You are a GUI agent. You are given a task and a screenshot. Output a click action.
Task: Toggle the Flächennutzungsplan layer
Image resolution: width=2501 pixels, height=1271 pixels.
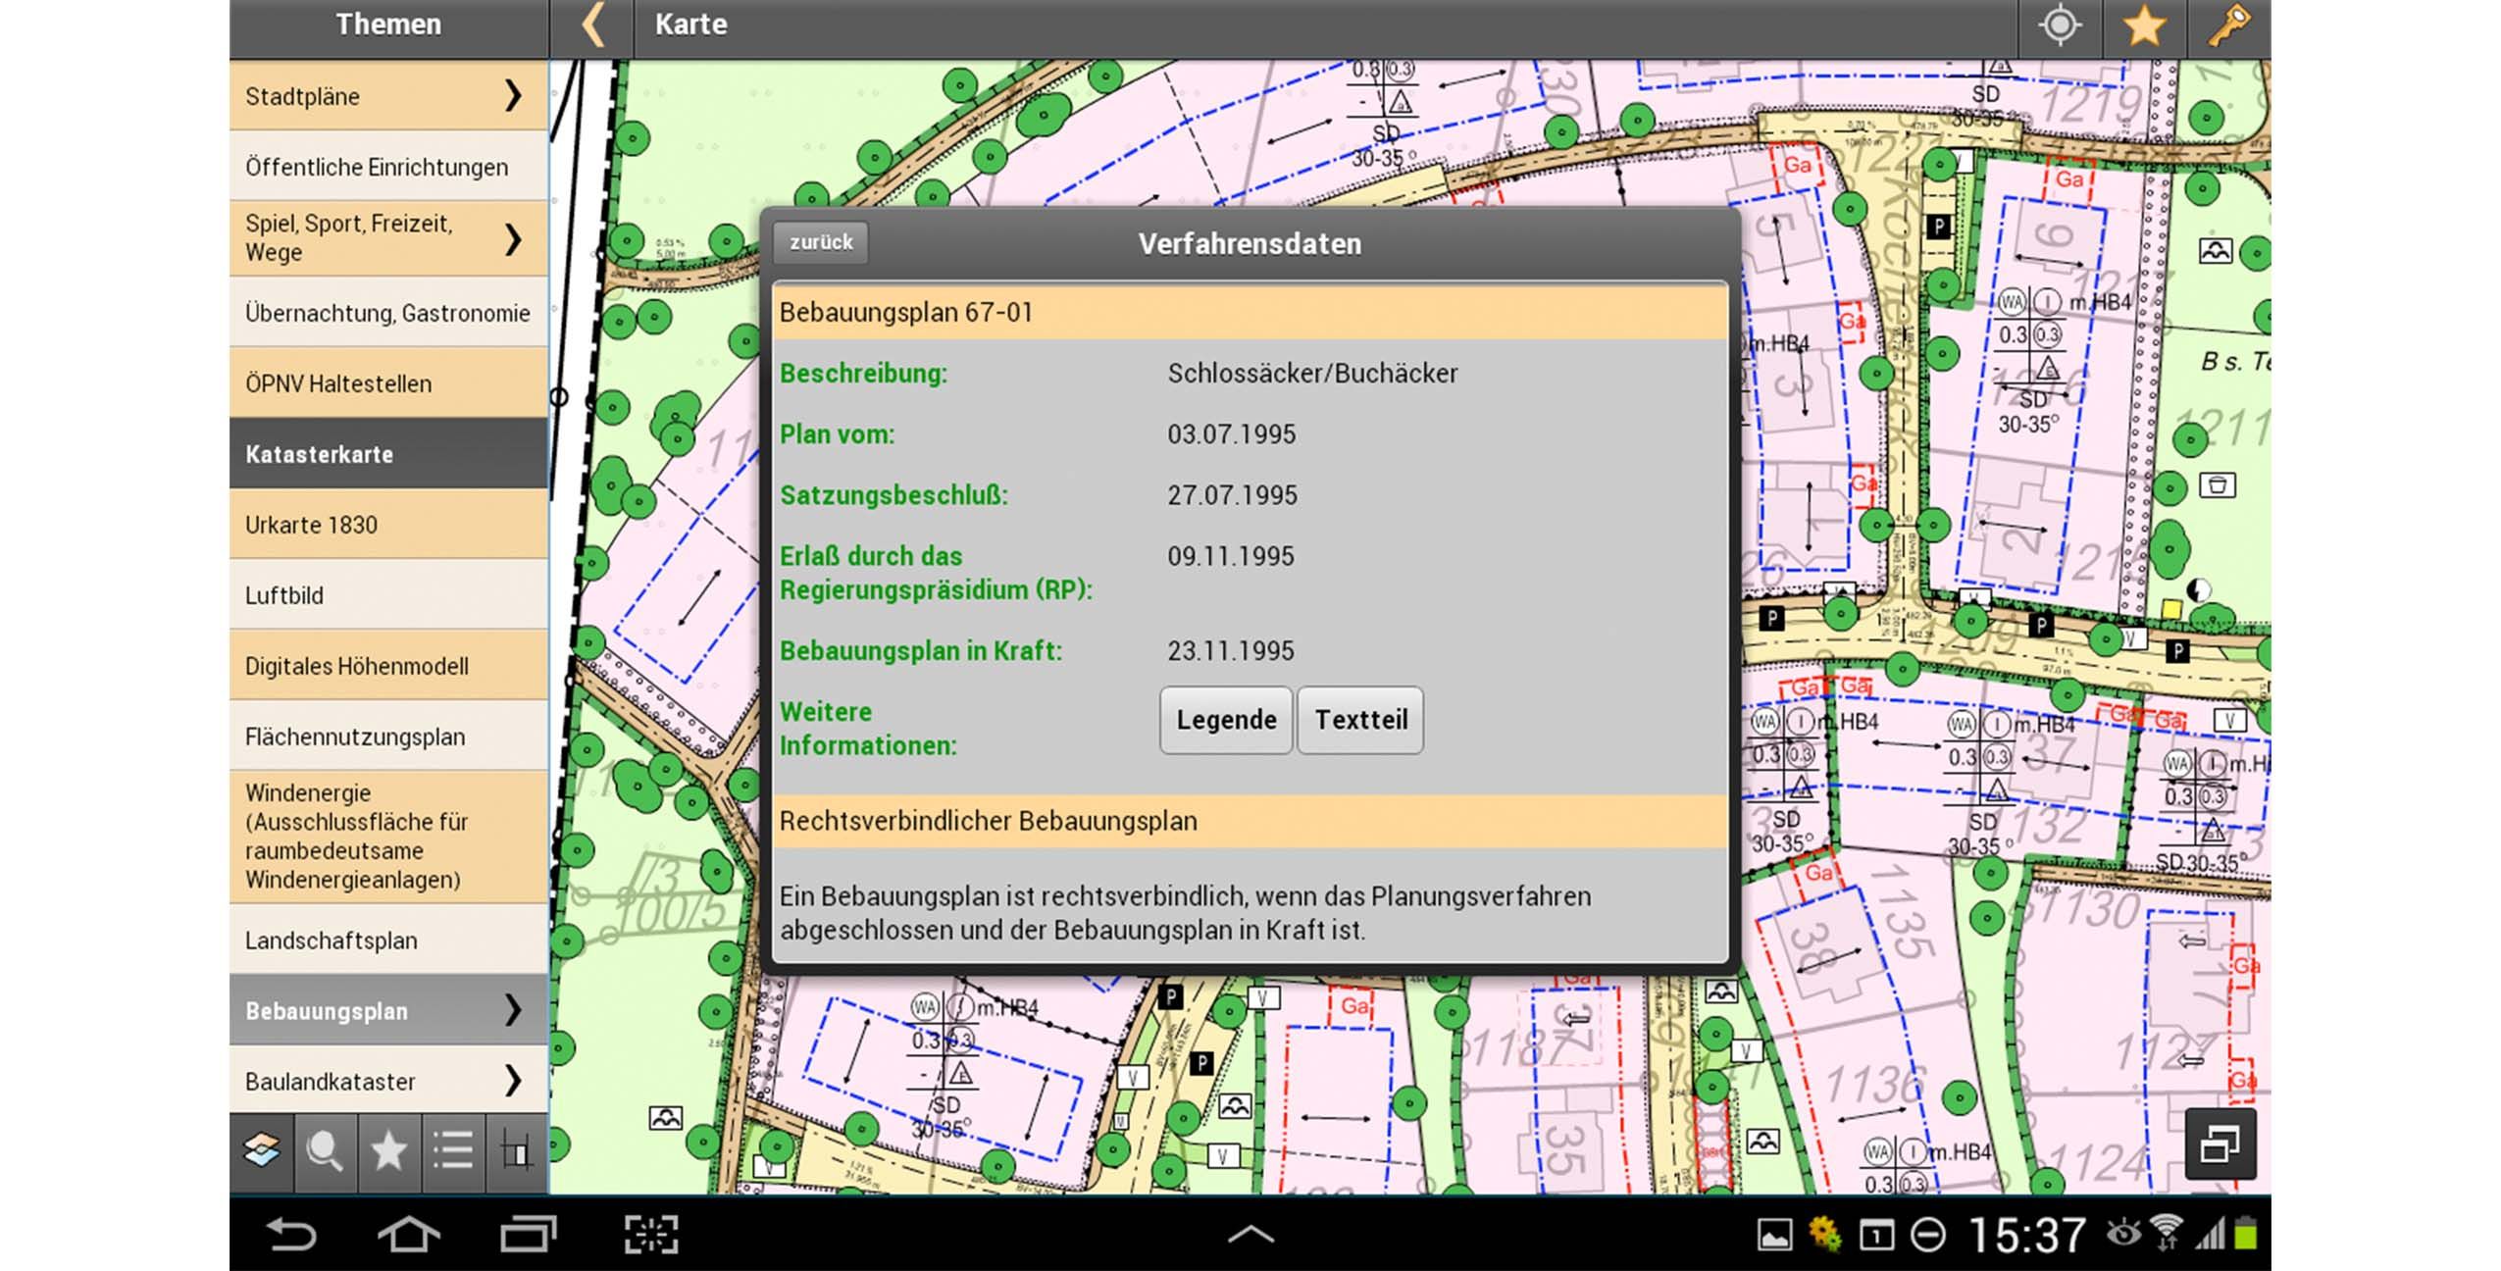[x=388, y=737]
